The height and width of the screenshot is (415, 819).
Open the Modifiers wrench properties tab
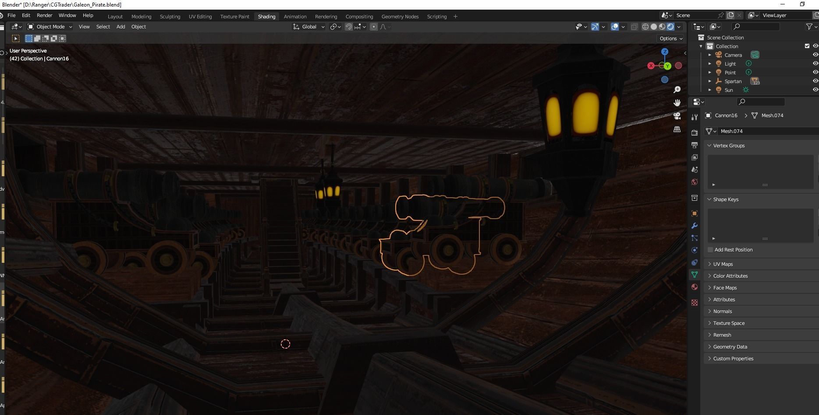point(695,226)
